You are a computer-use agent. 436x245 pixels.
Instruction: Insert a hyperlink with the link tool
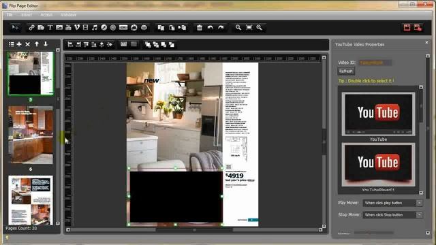(x=31, y=27)
